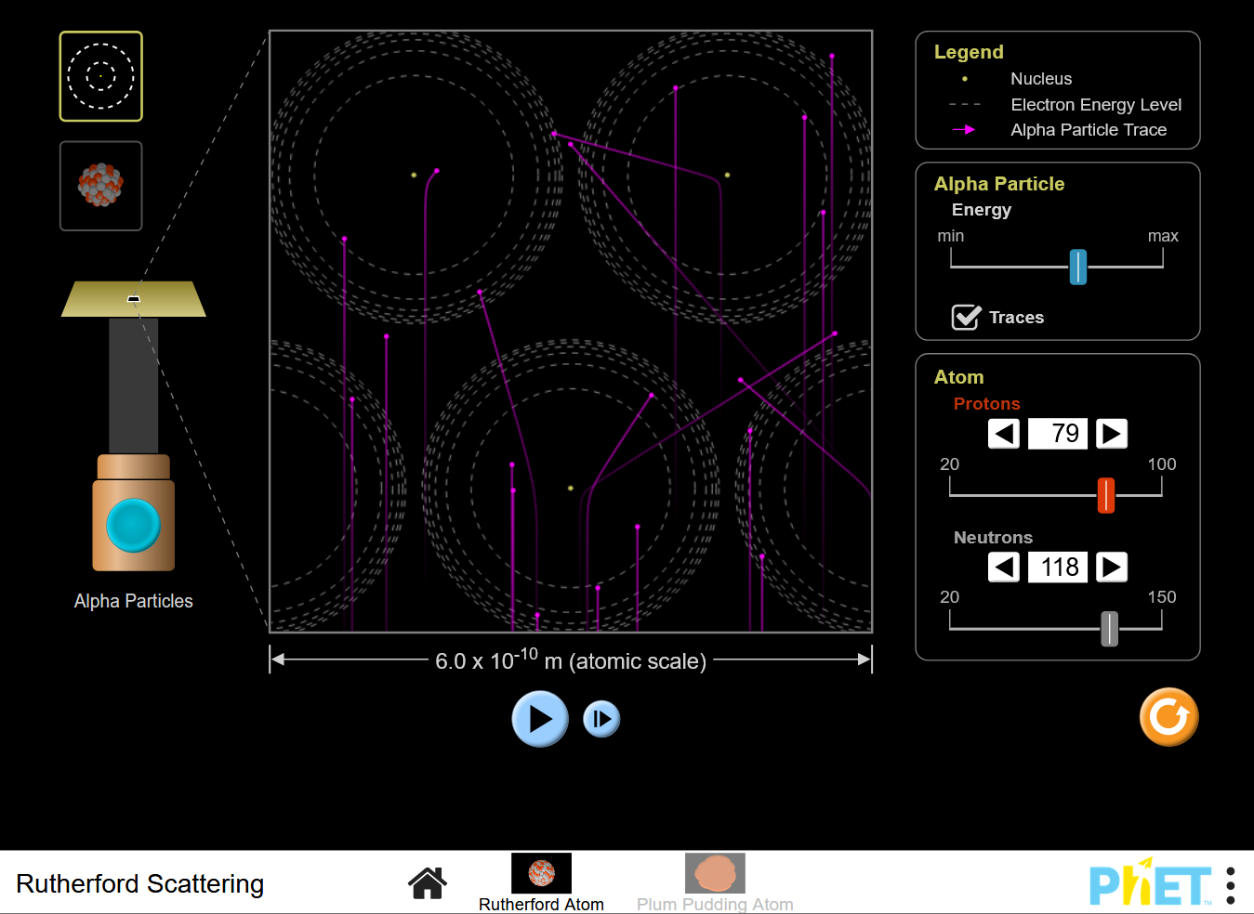Select the Rutherford Atom screen tab
This screenshot has width=1254, height=914.
(541, 882)
